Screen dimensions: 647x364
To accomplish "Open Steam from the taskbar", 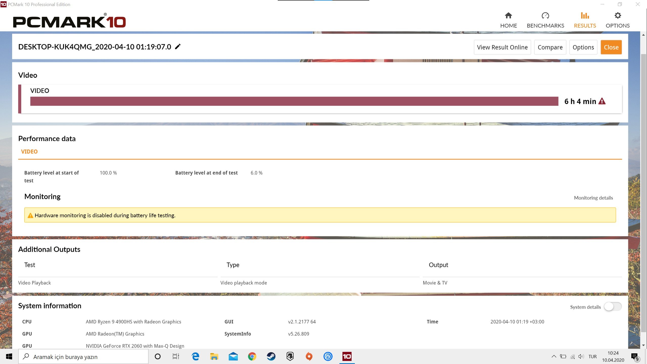I will (271, 357).
